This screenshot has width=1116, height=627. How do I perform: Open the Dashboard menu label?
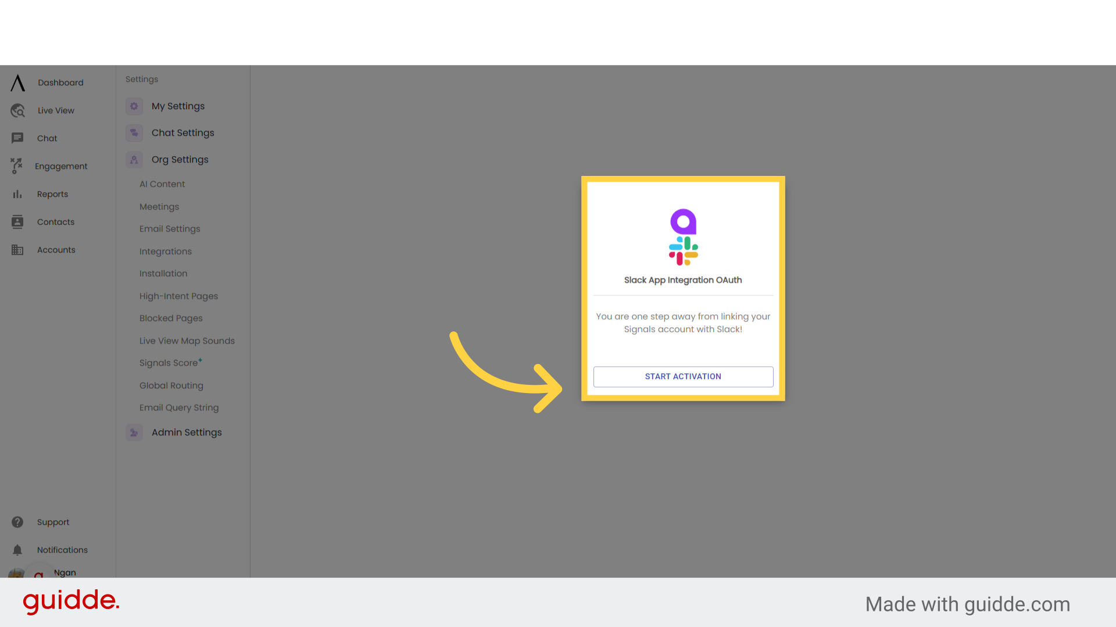tap(60, 82)
